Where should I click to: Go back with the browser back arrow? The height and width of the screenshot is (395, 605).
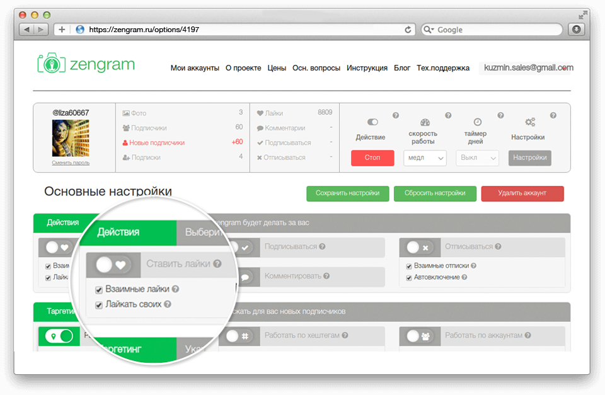click(26, 30)
